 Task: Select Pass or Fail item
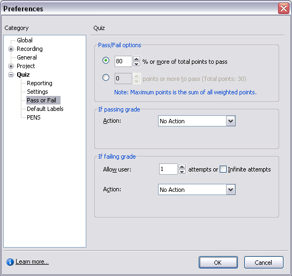[43, 100]
